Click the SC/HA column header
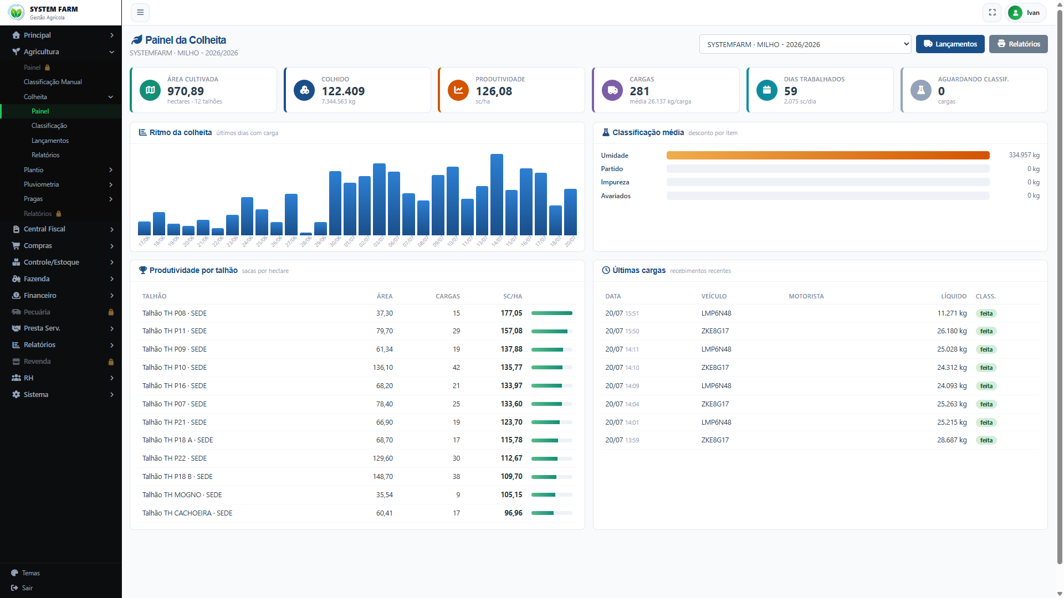This screenshot has width=1064, height=598. [x=513, y=297]
